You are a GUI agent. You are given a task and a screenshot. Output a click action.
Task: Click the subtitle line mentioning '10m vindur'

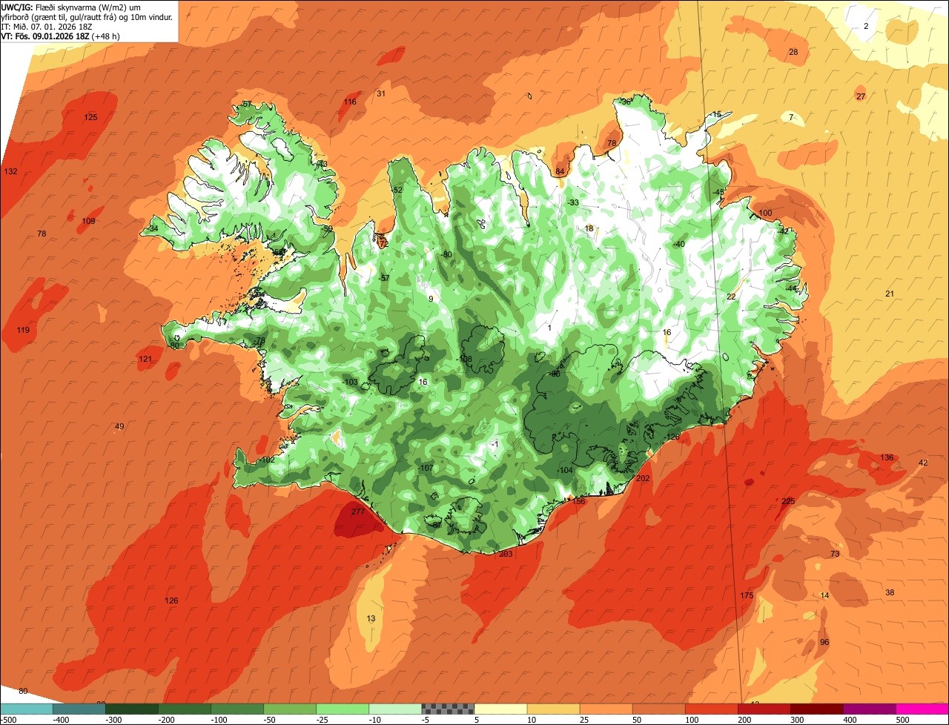87,16
